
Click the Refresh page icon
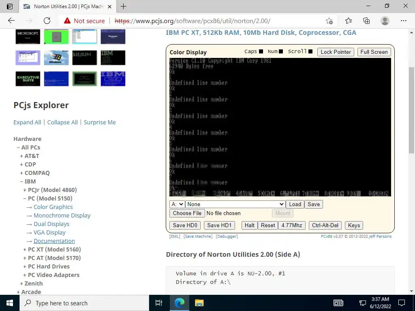point(47,21)
